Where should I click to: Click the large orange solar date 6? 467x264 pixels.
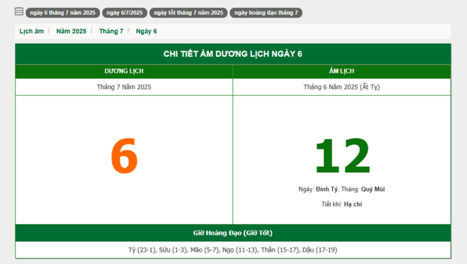coord(124,157)
